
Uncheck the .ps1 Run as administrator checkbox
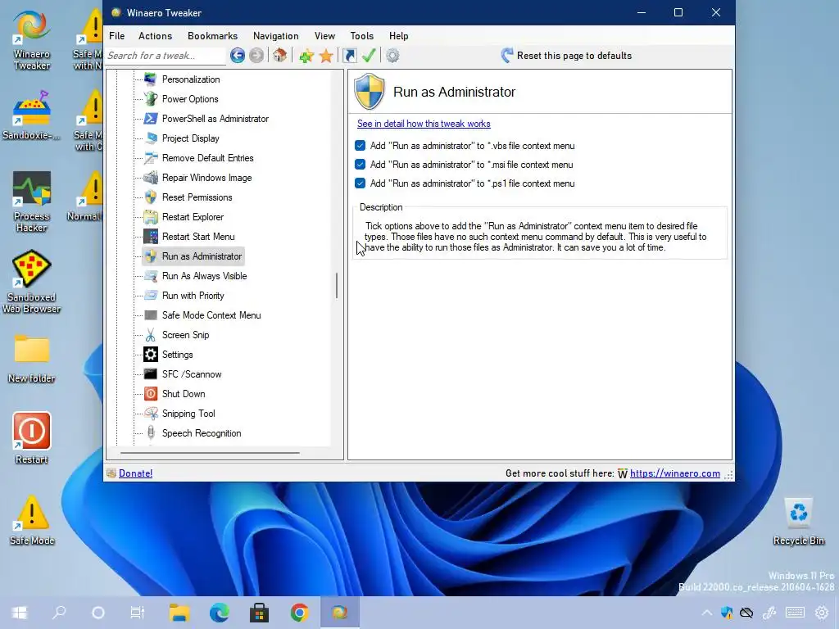361,183
